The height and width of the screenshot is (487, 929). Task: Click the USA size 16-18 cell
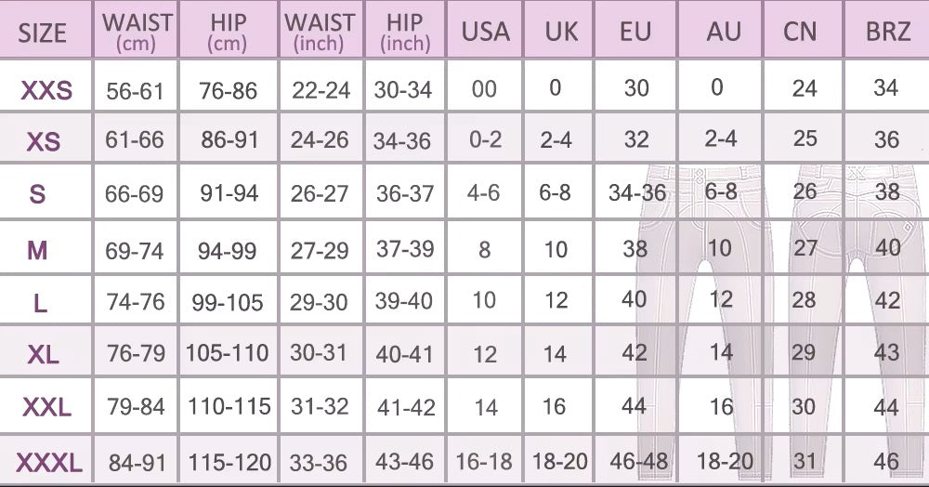484,461
